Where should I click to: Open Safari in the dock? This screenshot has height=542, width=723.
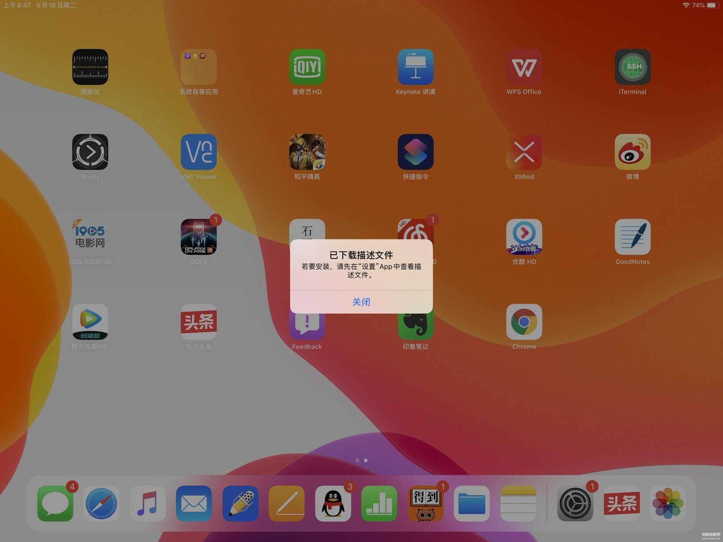coord(101,504)
